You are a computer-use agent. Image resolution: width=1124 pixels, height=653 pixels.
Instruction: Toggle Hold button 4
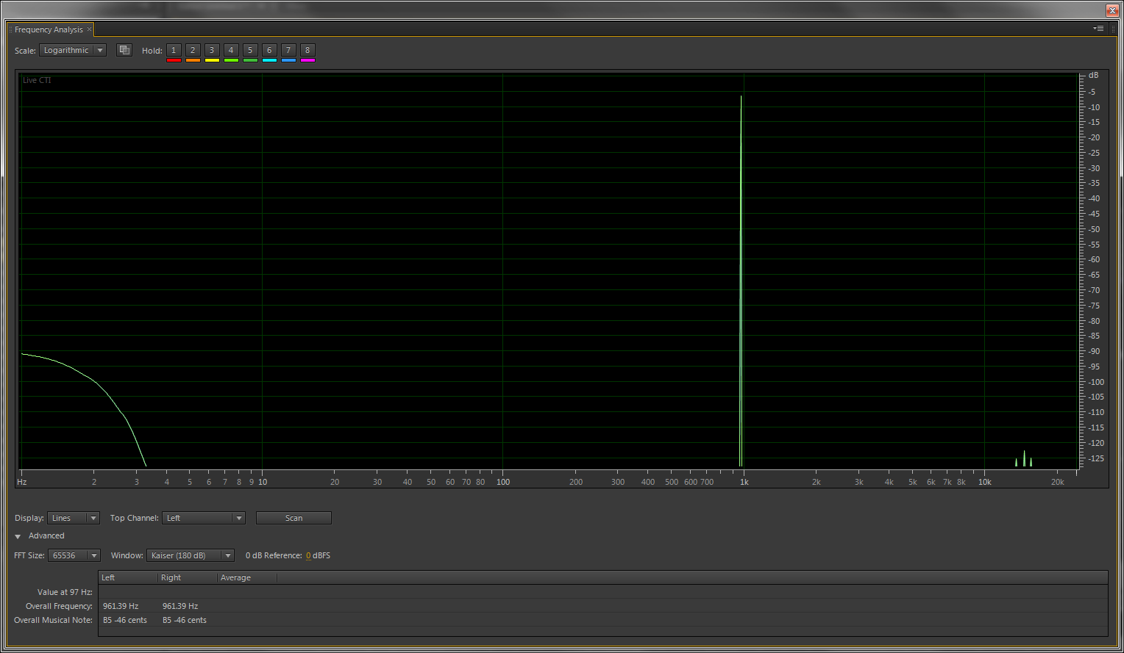(231, 50)
